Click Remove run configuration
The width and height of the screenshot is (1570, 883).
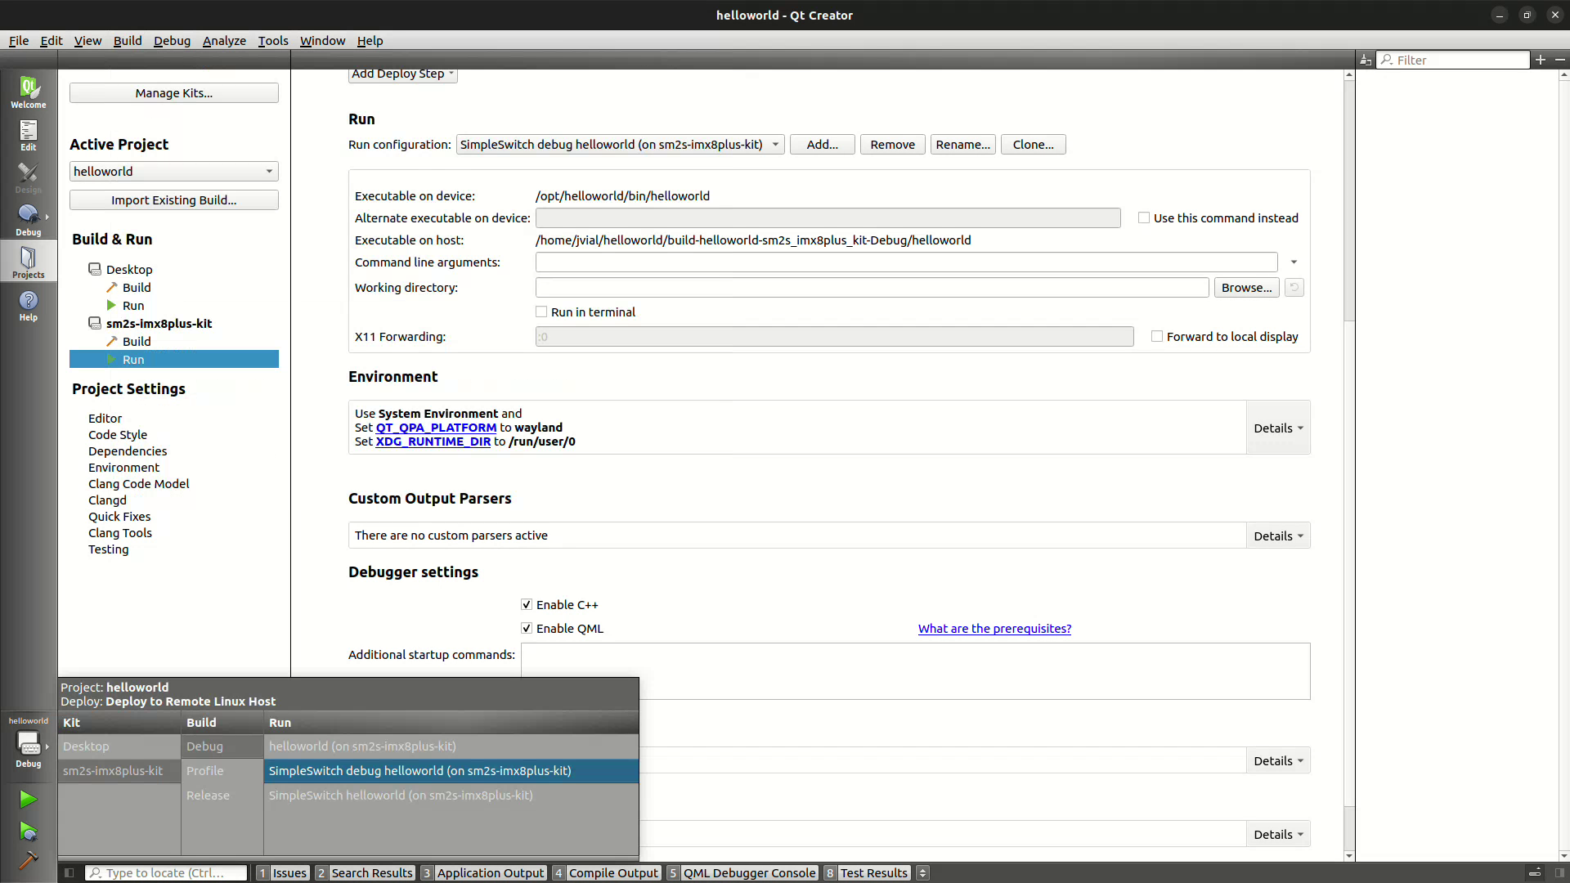(x=892, y=145)
